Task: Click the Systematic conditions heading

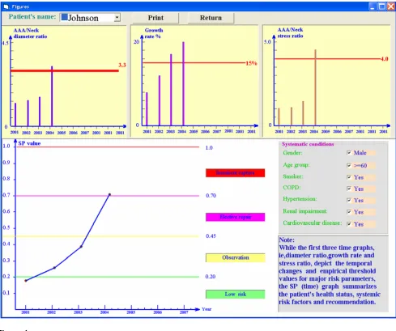Action: point(308,144)
